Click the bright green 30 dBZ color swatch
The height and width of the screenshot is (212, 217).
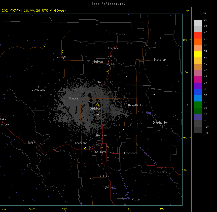198,105
